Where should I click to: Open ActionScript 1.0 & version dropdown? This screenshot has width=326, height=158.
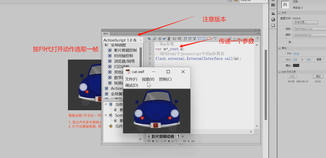coord(123,40)
